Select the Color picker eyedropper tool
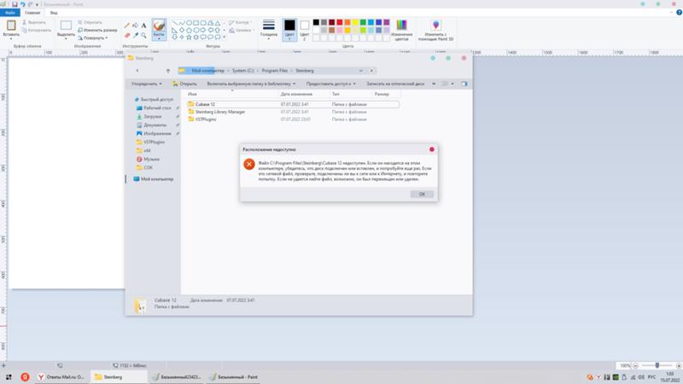 135,35
